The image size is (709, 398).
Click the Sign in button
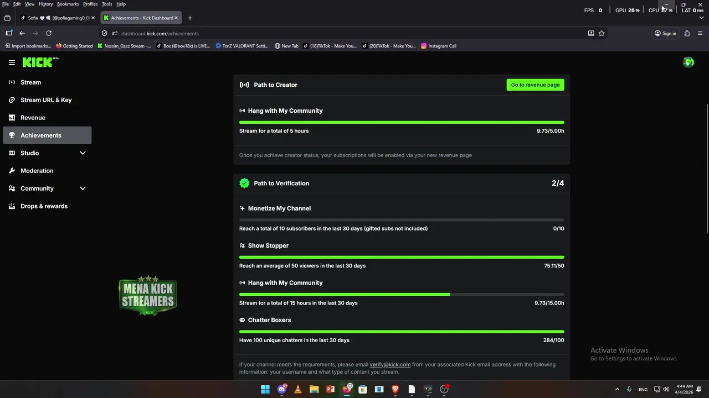(665, 33)
